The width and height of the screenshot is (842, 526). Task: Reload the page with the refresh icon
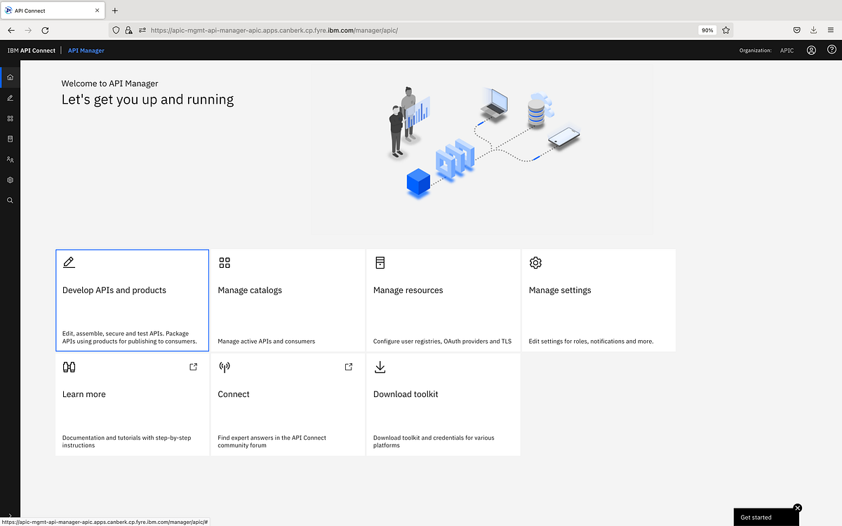click(x=45, y=30)
